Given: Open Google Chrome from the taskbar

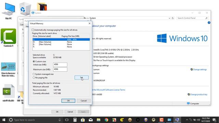Looking at the screenshot, I should coord(106,120).
